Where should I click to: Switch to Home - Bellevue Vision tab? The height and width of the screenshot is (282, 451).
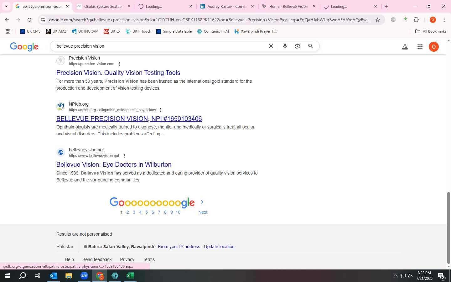pos(288,6)
